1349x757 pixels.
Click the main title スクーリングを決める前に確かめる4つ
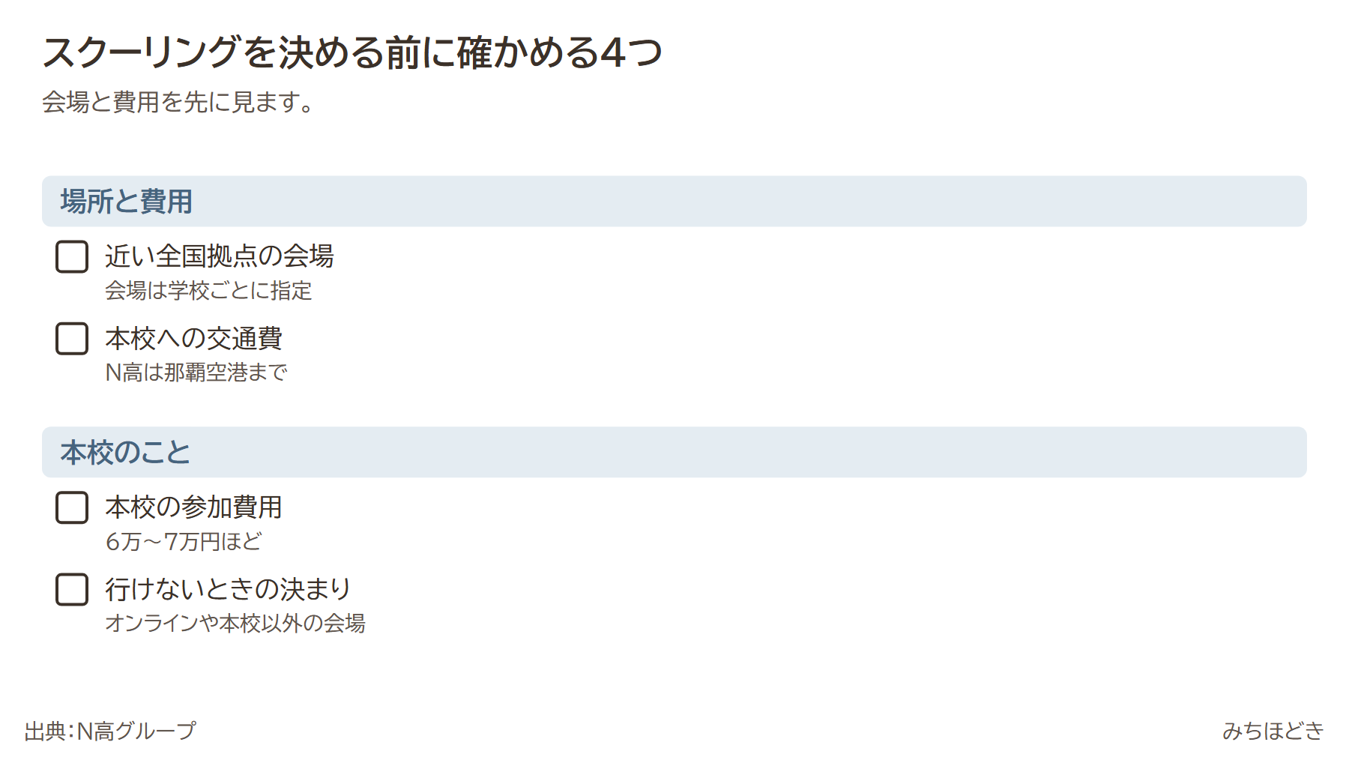pos(352,52)
